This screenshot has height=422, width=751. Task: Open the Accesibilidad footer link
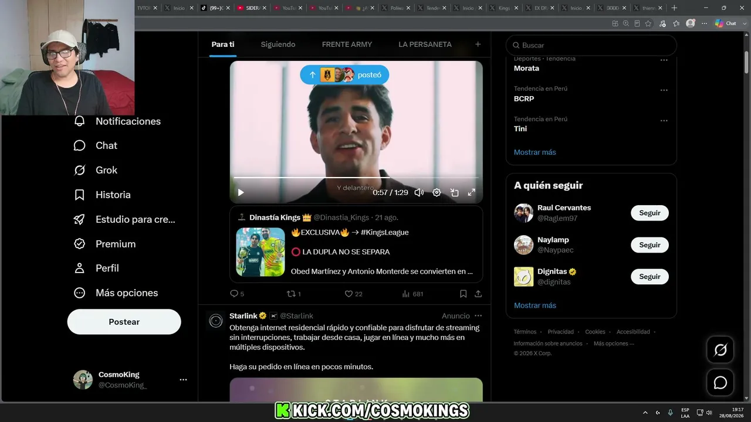coord(633,332)
